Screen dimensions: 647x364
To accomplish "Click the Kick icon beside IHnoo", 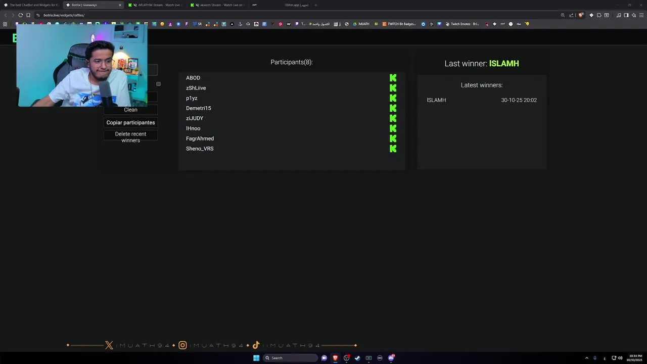I will pos(393,128).
